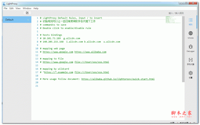Open the lightproxy quick-start.html document link
The image size is (200, 125).
(118, 79)
